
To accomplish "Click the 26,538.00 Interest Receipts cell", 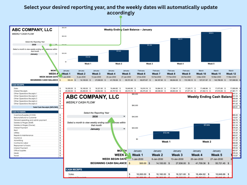I will 157,91.
